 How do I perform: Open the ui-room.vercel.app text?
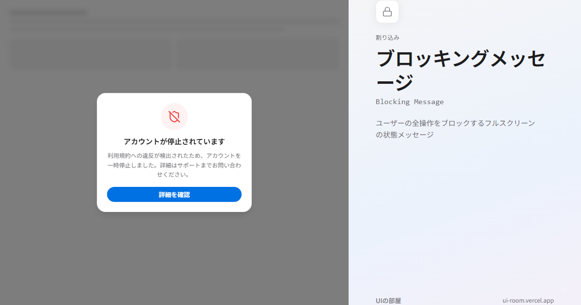(528, 301)
